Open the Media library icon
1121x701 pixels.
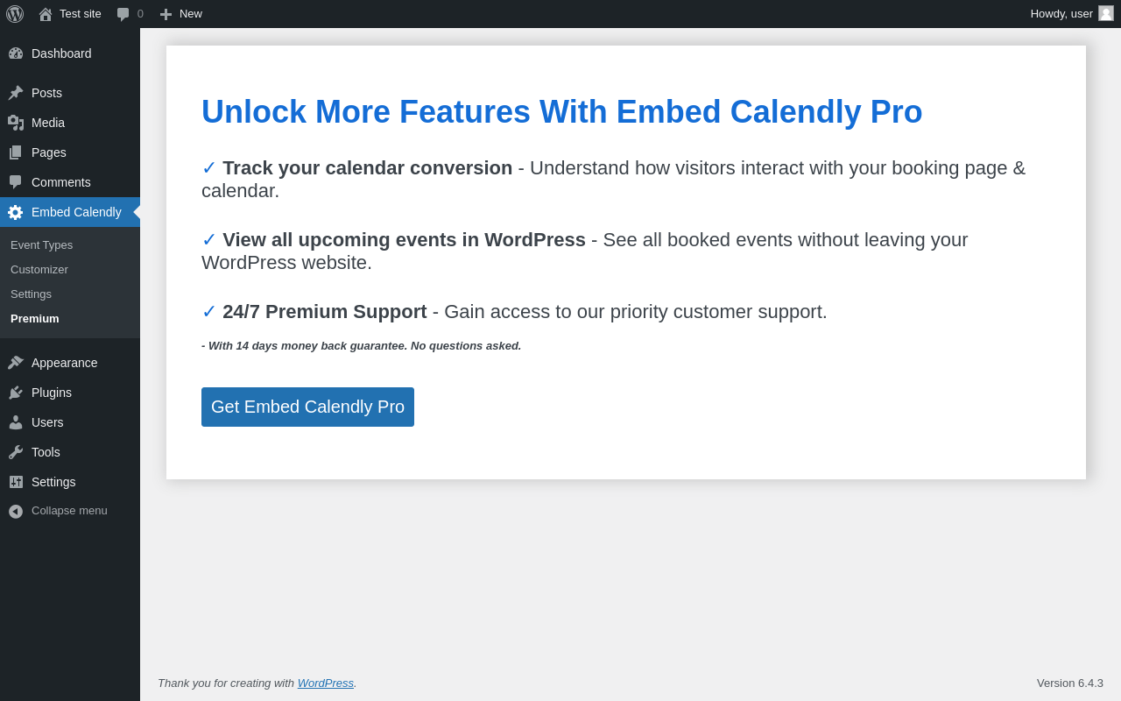point(16,123)
